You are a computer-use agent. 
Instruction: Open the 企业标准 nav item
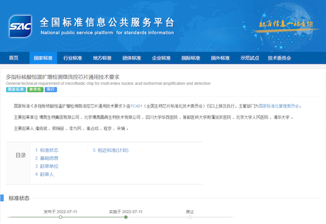pos(161,58)
